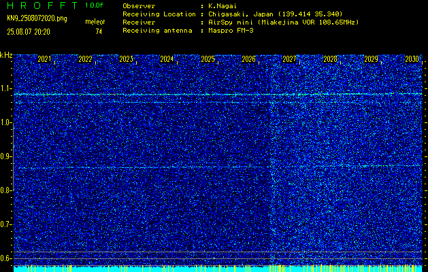The width and height of the screenshot is (428, 272).
Task: Click the 2028 time marker
Action: pyautogui.click(x=330, y=59)
